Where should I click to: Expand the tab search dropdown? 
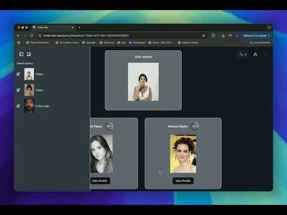(x=269, y=27)
